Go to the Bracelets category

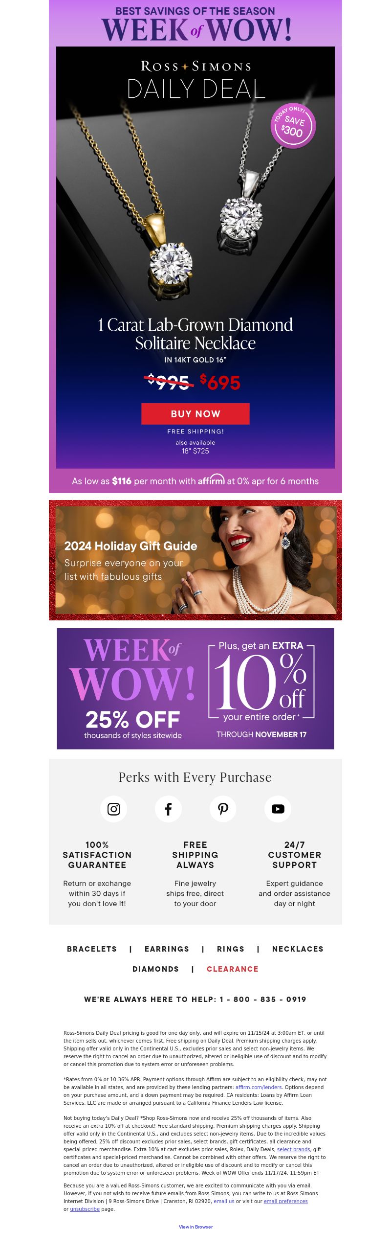tap(92, 949)
